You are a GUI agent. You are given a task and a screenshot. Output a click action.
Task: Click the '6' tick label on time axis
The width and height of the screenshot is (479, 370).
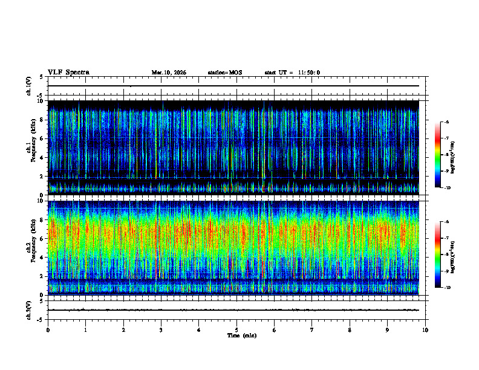275,330
